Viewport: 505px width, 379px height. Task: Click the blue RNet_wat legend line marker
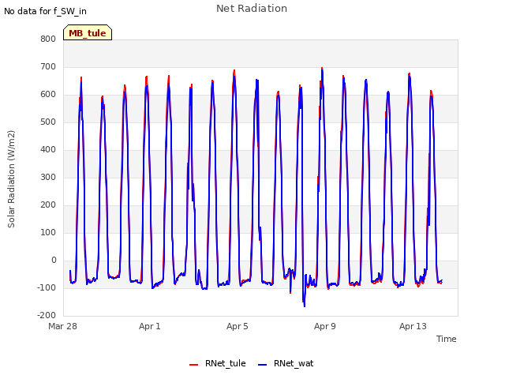click(263, 365)
